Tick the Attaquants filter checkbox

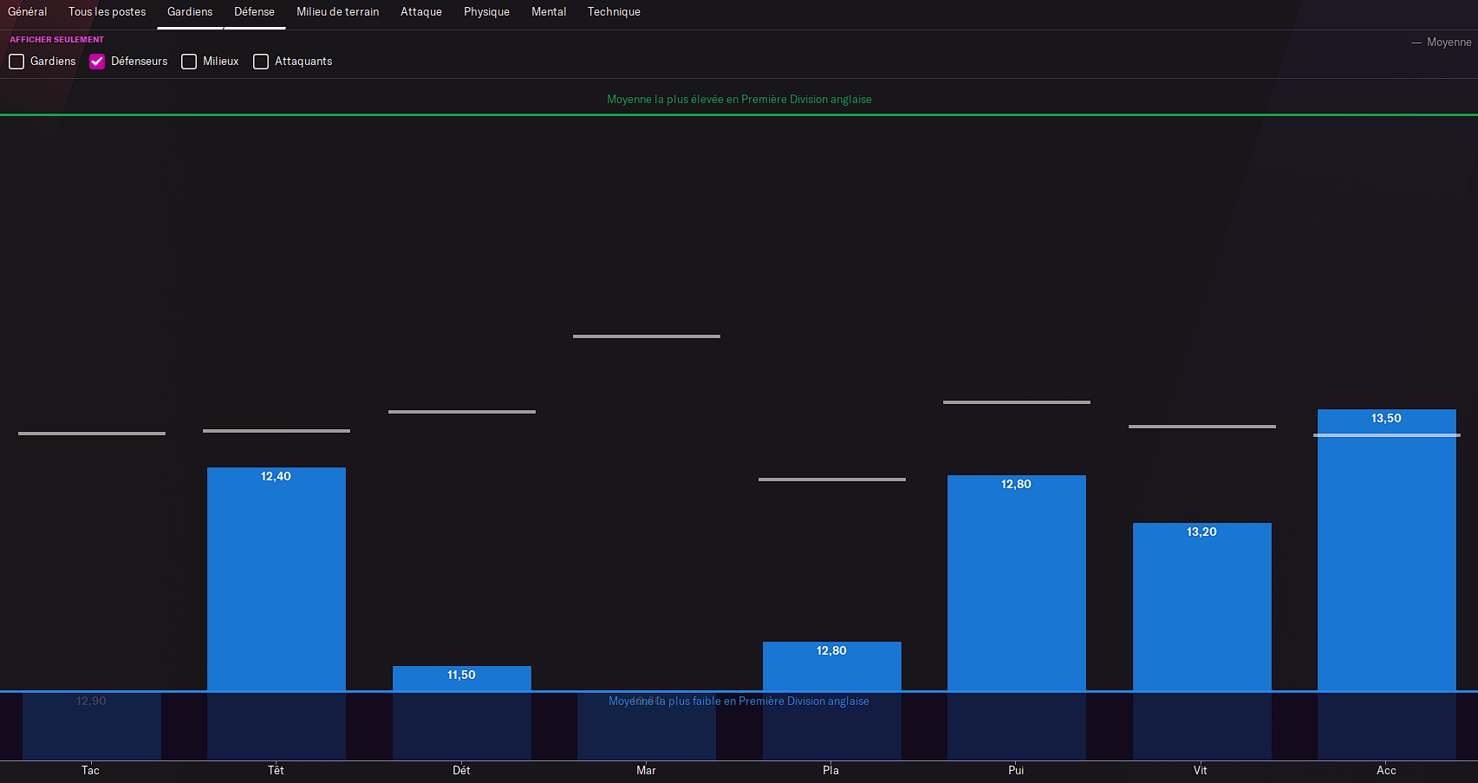click(x=261, y=62)
